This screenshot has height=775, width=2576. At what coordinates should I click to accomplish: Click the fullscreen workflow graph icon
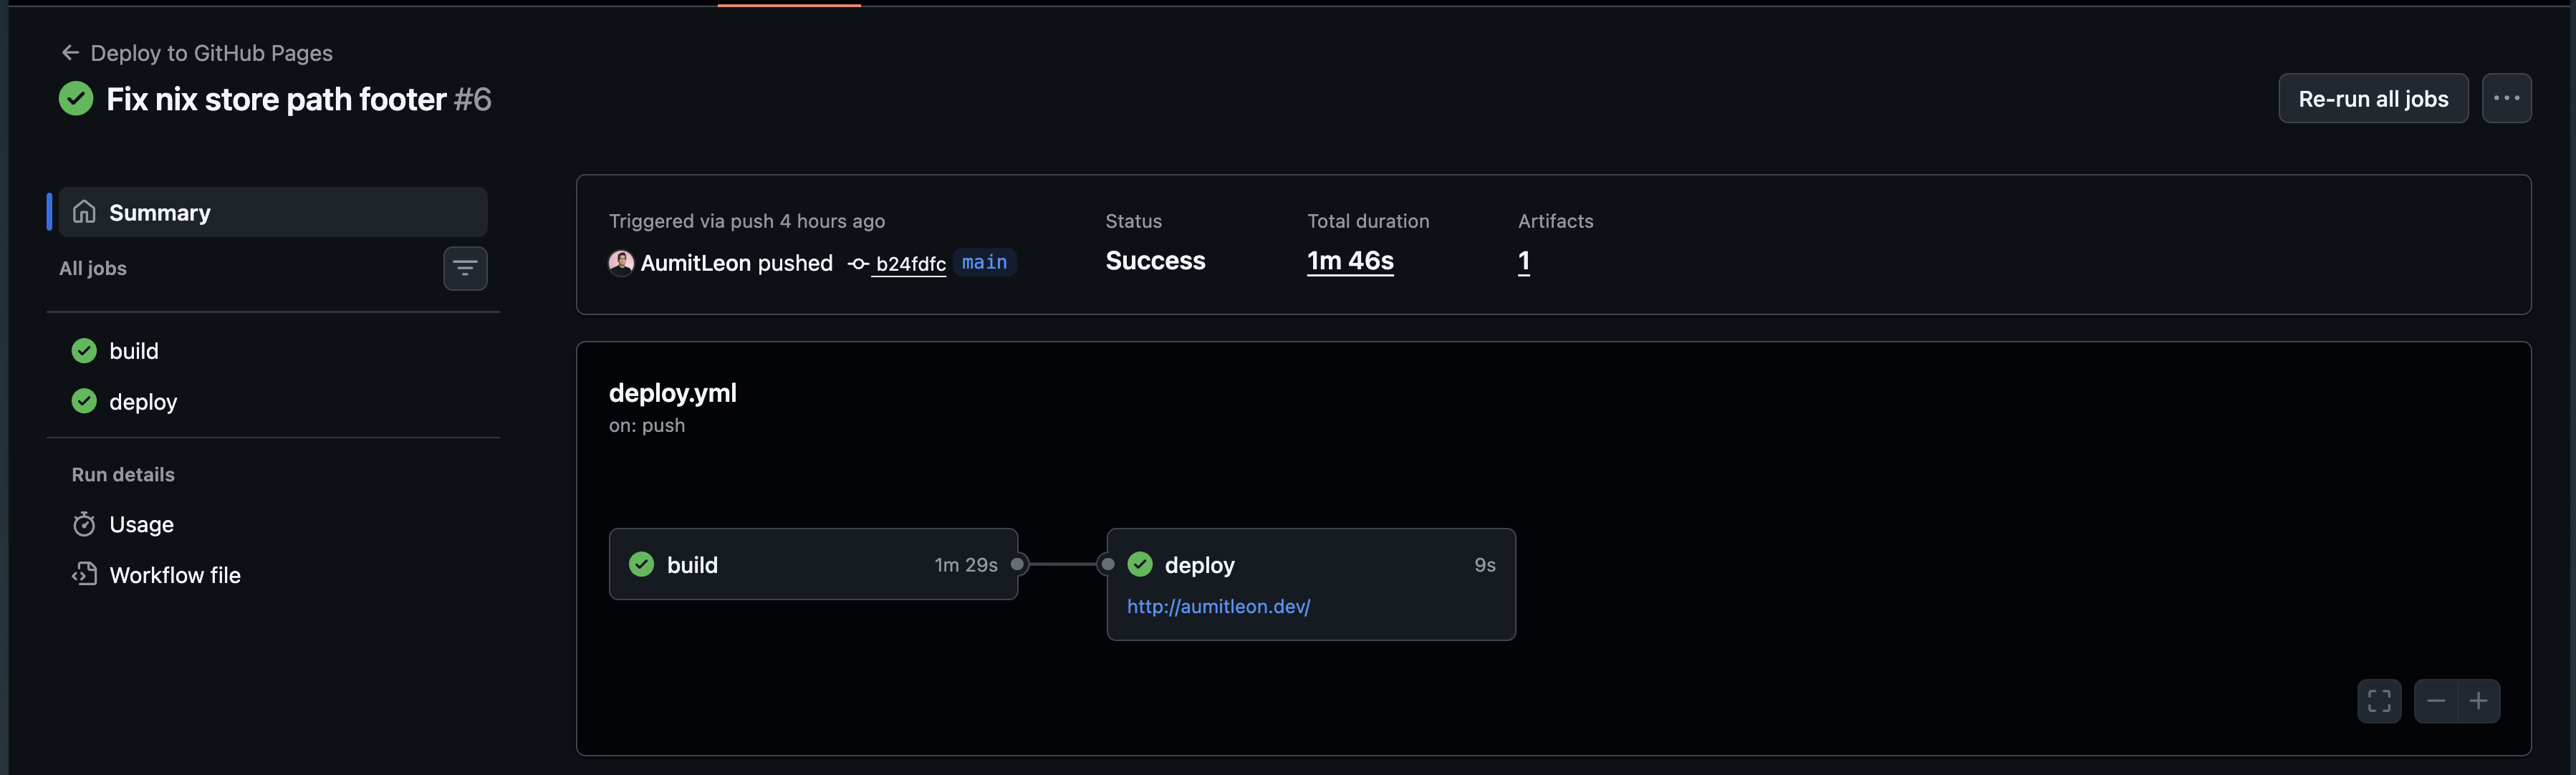2379,700
